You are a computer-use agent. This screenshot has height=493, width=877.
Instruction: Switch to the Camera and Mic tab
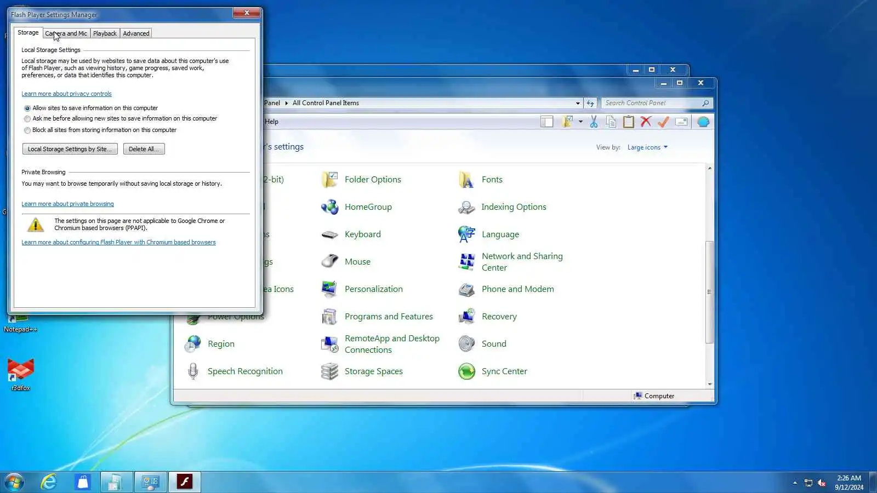[x=66, y=33]
